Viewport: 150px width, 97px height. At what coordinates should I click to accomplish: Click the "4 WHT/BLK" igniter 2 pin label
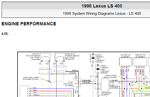(114, 88)
